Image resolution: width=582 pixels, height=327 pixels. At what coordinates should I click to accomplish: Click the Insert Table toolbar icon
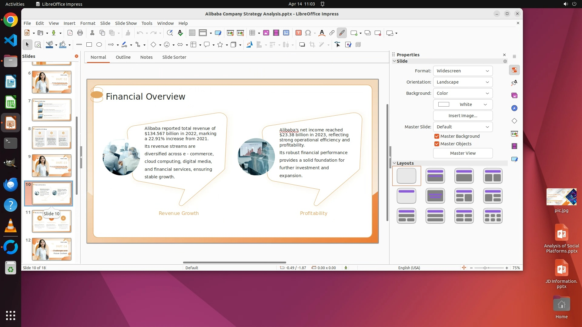[252, 33]
